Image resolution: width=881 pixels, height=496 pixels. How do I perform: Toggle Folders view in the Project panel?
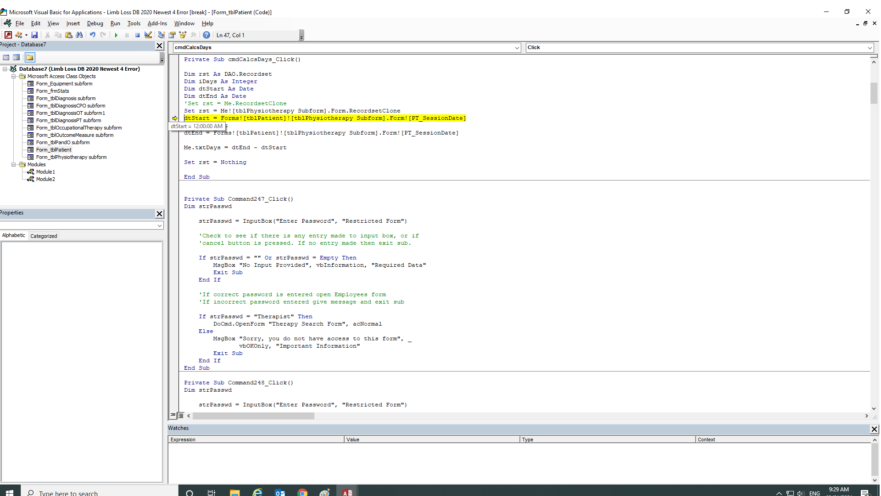(30, 57)
